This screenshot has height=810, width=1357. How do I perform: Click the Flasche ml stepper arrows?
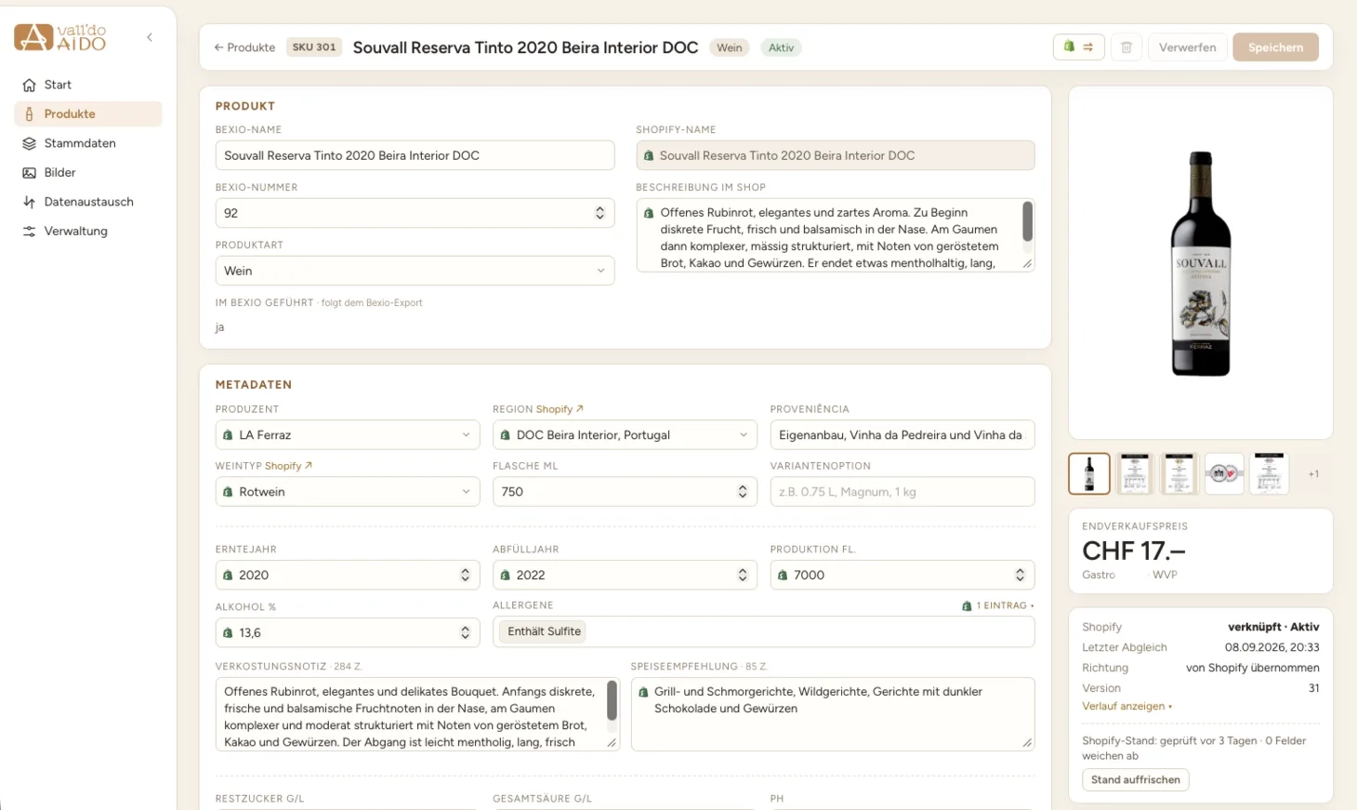coord(743,492)
